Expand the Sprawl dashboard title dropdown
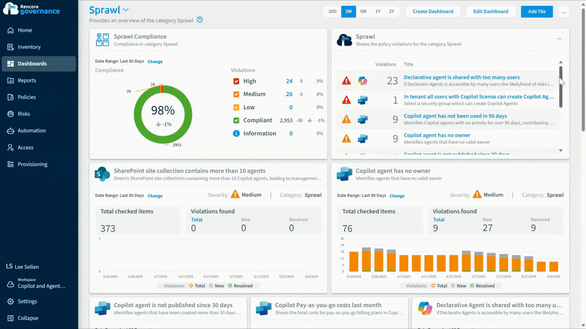Screen dimensions: 586x329 click(126, 10)
